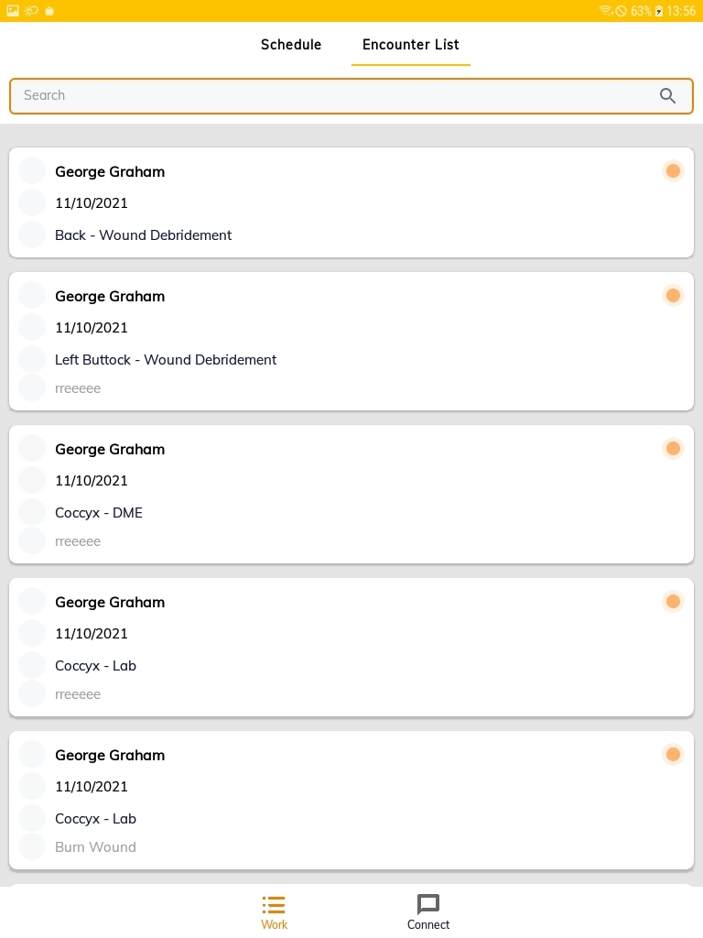Tap circle beside Back - Wound Debridement text
The height and width of the screenshot is (938, 703).
click(32, 234)
